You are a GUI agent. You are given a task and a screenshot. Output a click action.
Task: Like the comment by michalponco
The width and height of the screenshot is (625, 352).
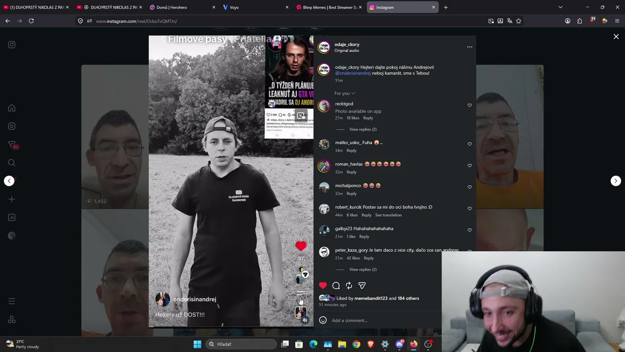pyautogui.click(x=470, y=187)
